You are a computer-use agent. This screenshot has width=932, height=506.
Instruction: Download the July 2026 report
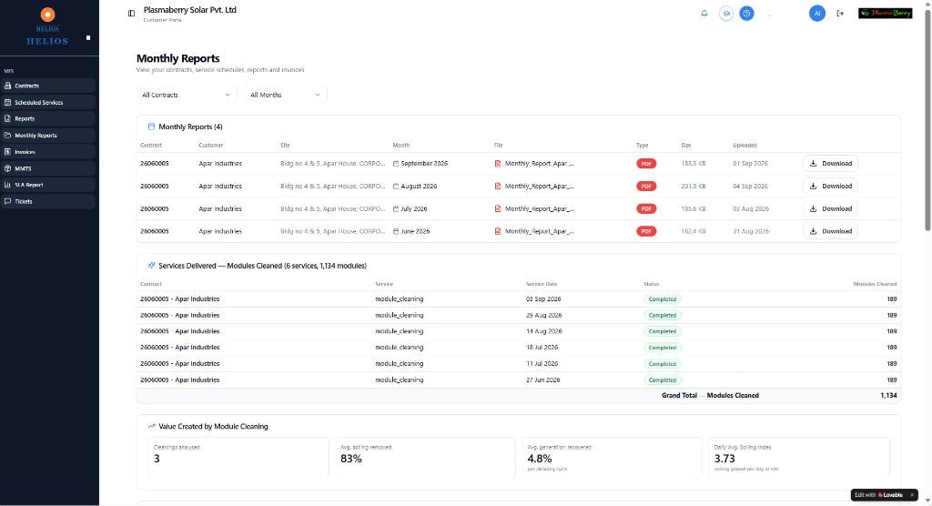tap(830, 208)
